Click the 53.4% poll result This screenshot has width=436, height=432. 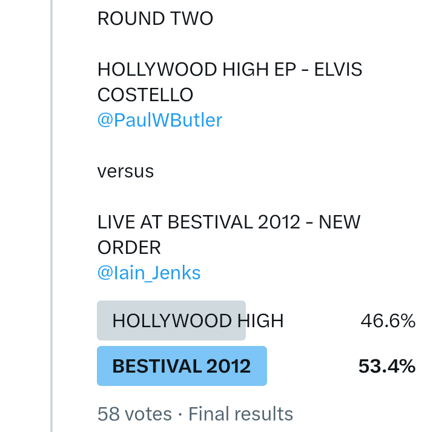coord(386,366)
